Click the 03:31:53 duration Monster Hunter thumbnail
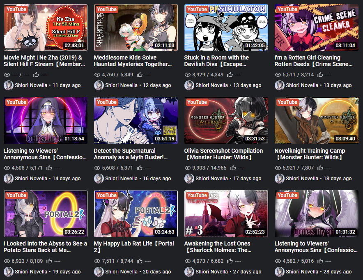The height and width of the screenshot is (280, 363). [x=226, y=121]
